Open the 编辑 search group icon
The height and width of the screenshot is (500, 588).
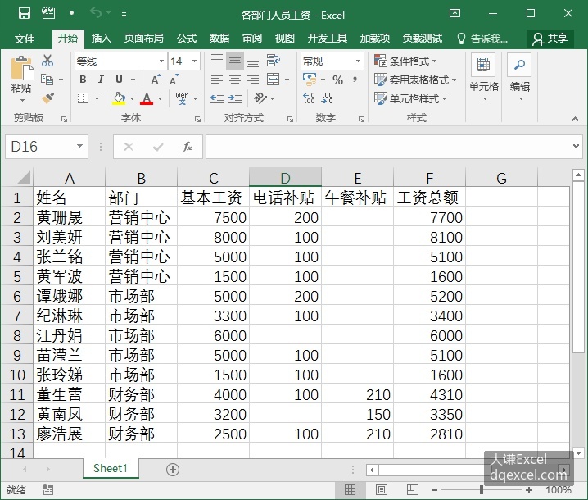point(519,65)
